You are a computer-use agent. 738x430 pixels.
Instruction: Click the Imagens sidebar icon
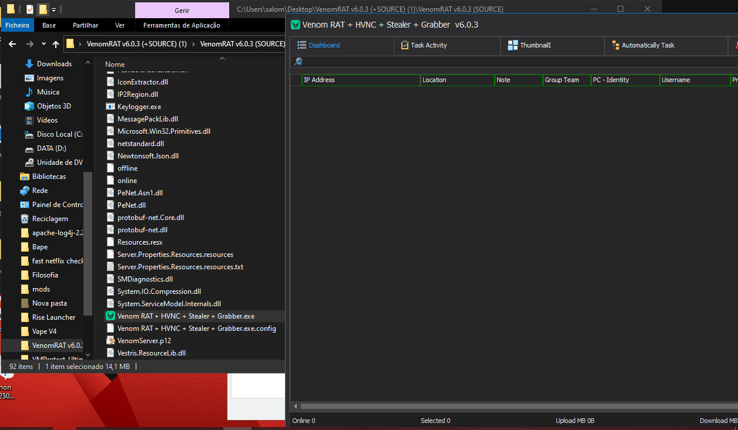coord(29,78)
